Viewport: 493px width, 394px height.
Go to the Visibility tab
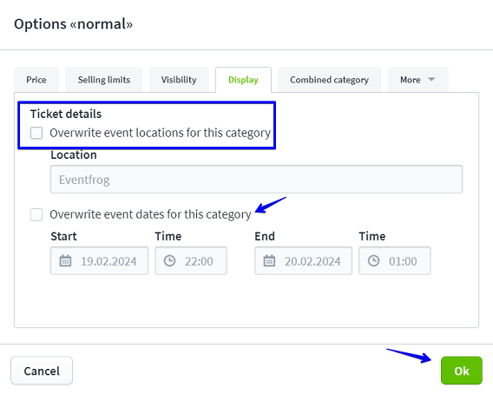(x=179, y=80)
